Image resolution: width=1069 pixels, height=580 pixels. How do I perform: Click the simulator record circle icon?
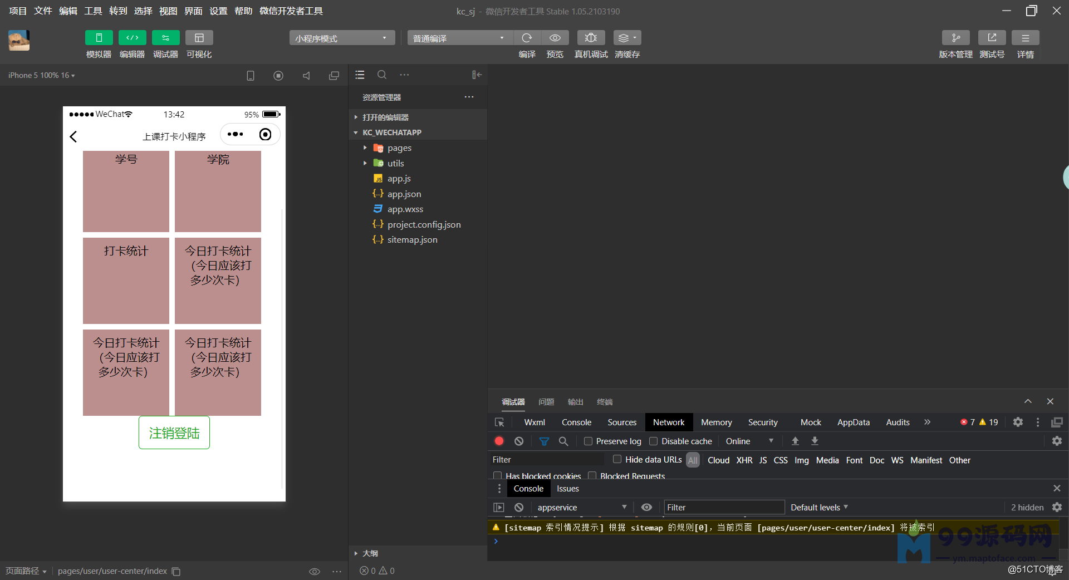(278, 76)
